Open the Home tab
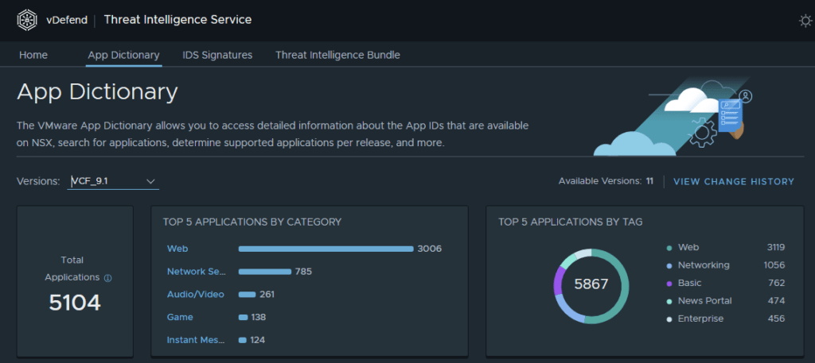The image size is (815, 363). click(x=33, y=55)
